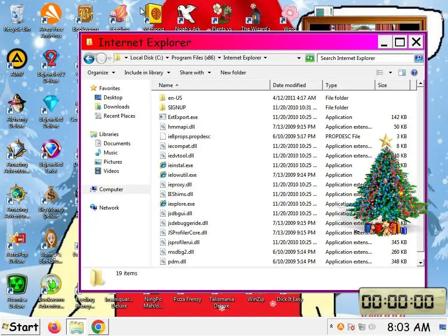The image size is (448, 336).
Task: Open the address bar history dropdown
Action: pyautogui.click(x=299, y=58)
